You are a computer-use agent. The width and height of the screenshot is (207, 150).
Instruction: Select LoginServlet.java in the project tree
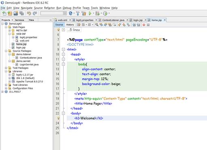click(29, 65)
